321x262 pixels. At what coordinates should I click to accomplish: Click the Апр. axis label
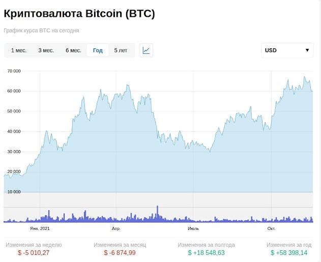116,228
